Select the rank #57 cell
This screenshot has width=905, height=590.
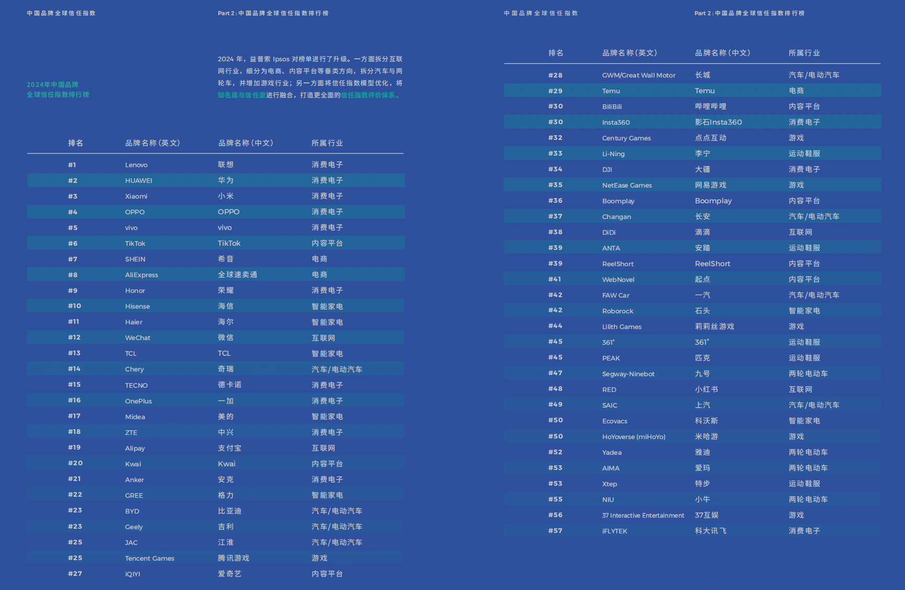555,531
